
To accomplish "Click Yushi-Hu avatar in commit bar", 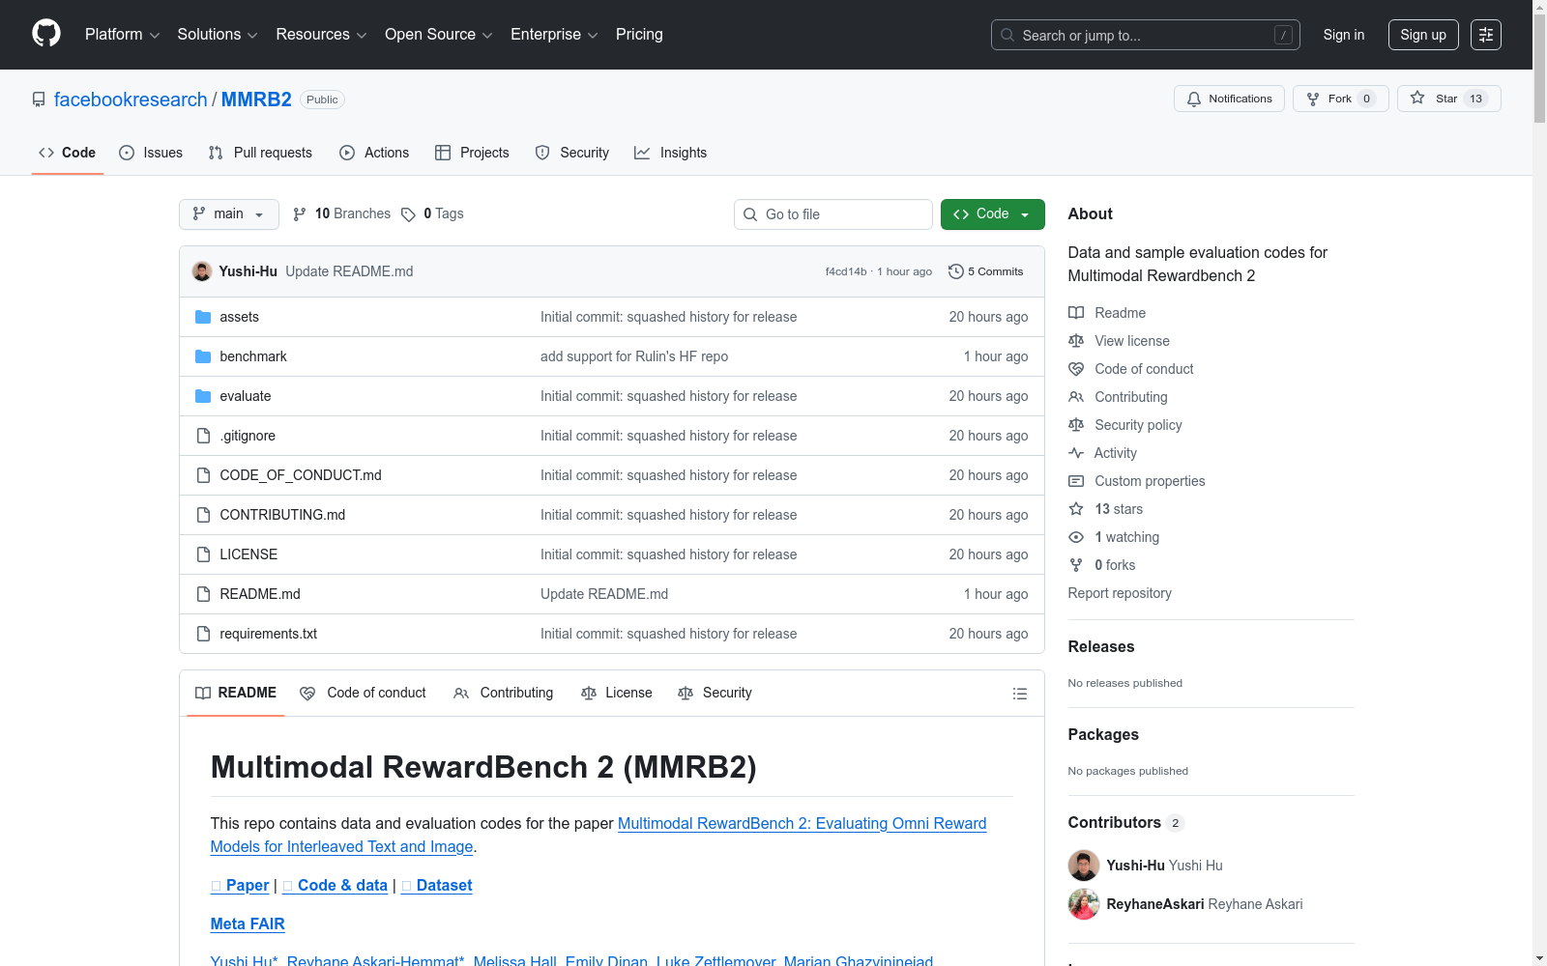I will 202,271.
